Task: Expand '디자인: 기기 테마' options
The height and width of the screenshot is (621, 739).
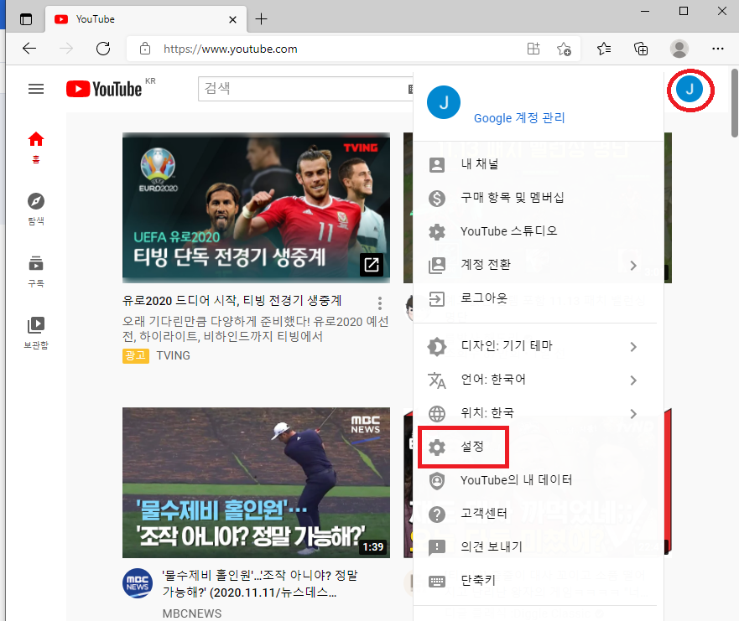Action: [539, 346]
